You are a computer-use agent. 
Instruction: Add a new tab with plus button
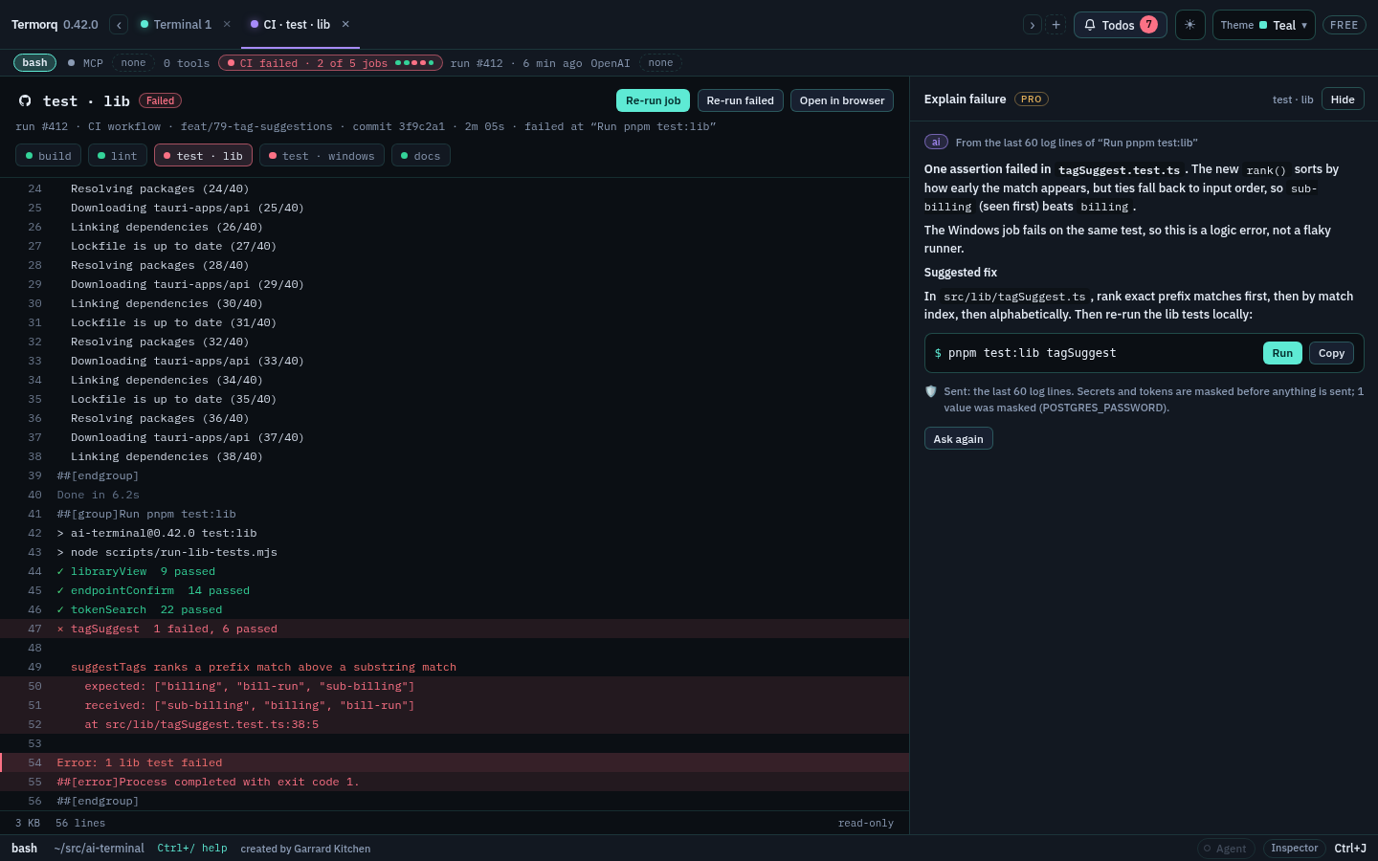pos(1056,25)
